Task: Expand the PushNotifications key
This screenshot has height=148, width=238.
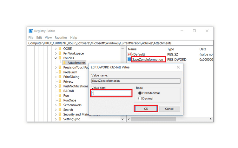Action: 56,86
